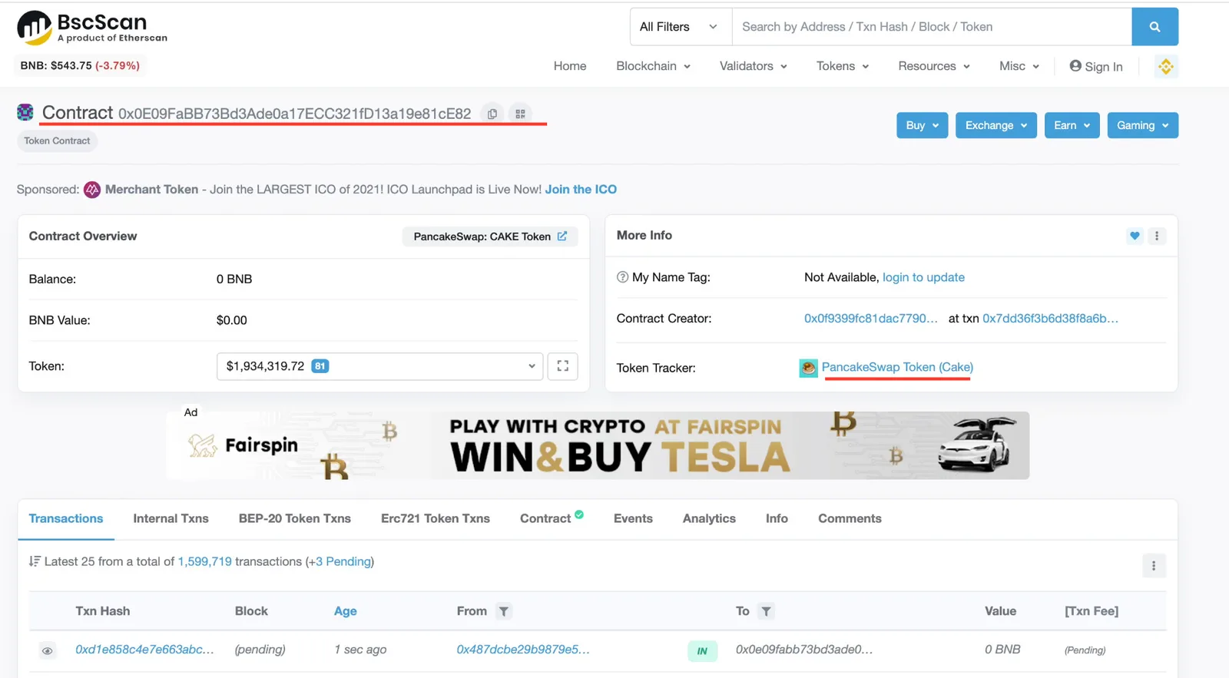Expand token holdings fullscreen view icon
This screenshot has width=1229, height=678.
tap(563, 366)
